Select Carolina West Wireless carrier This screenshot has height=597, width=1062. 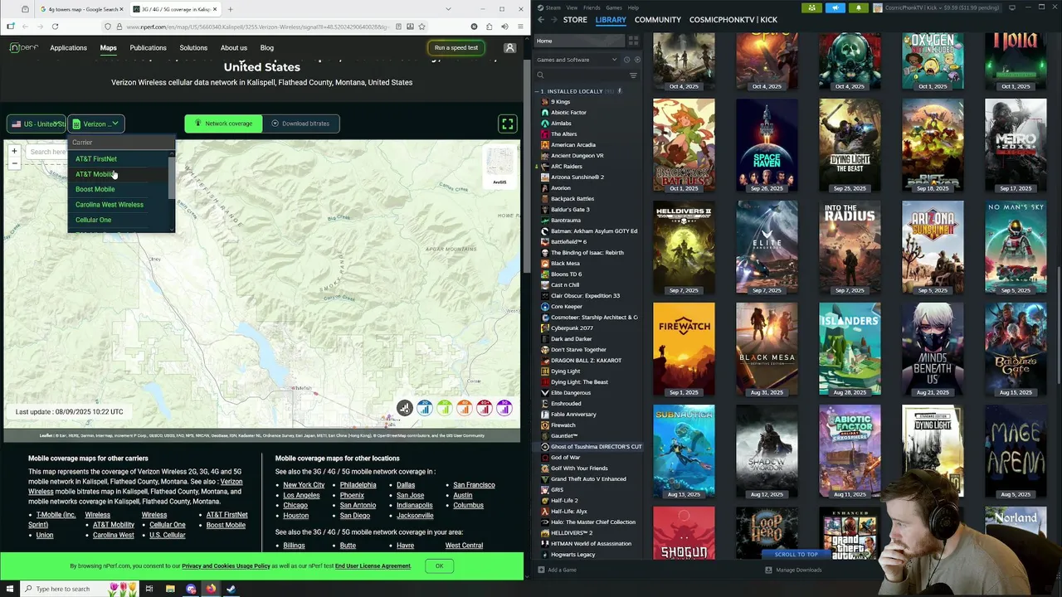coord(110,205)
